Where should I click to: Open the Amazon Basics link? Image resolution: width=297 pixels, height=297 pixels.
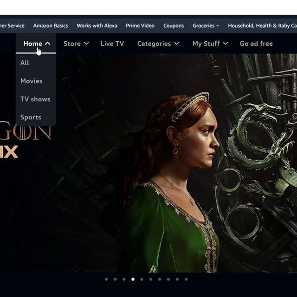(51, 26)
